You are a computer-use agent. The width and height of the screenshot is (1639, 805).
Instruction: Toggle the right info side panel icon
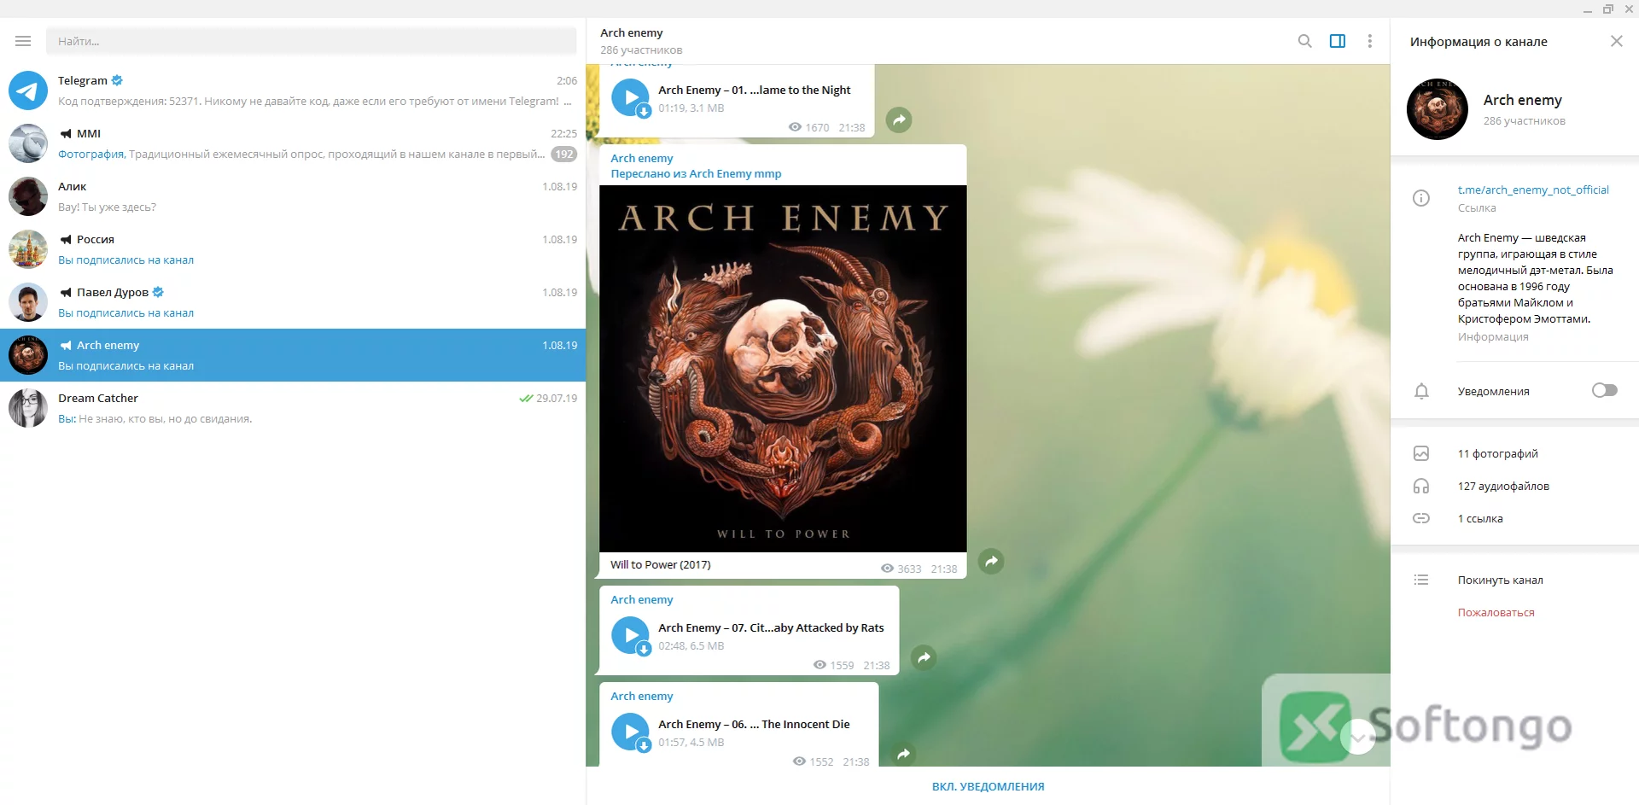coord(1338,41)
